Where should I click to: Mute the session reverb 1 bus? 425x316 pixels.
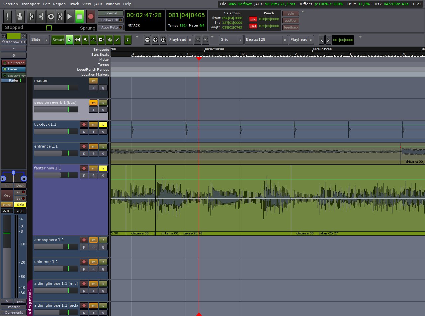pos(93,103)
